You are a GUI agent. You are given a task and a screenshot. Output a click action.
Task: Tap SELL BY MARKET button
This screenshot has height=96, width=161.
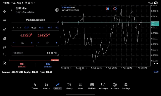click(x=22, y=65)
